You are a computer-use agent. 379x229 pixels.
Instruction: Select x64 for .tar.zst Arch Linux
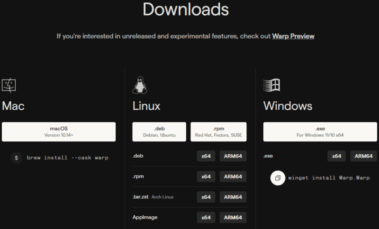(206, 197)
